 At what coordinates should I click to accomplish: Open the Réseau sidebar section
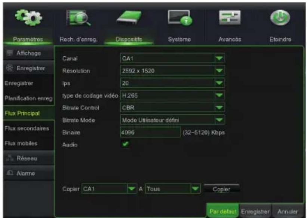coord(28,158)
